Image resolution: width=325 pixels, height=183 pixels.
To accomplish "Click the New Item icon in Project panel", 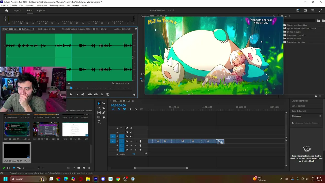I will 84,168.
